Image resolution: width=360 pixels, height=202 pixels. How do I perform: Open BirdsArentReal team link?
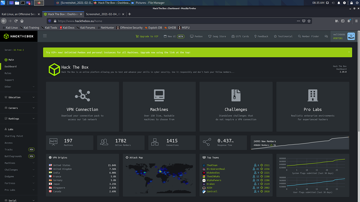click(x=216, y=169)
